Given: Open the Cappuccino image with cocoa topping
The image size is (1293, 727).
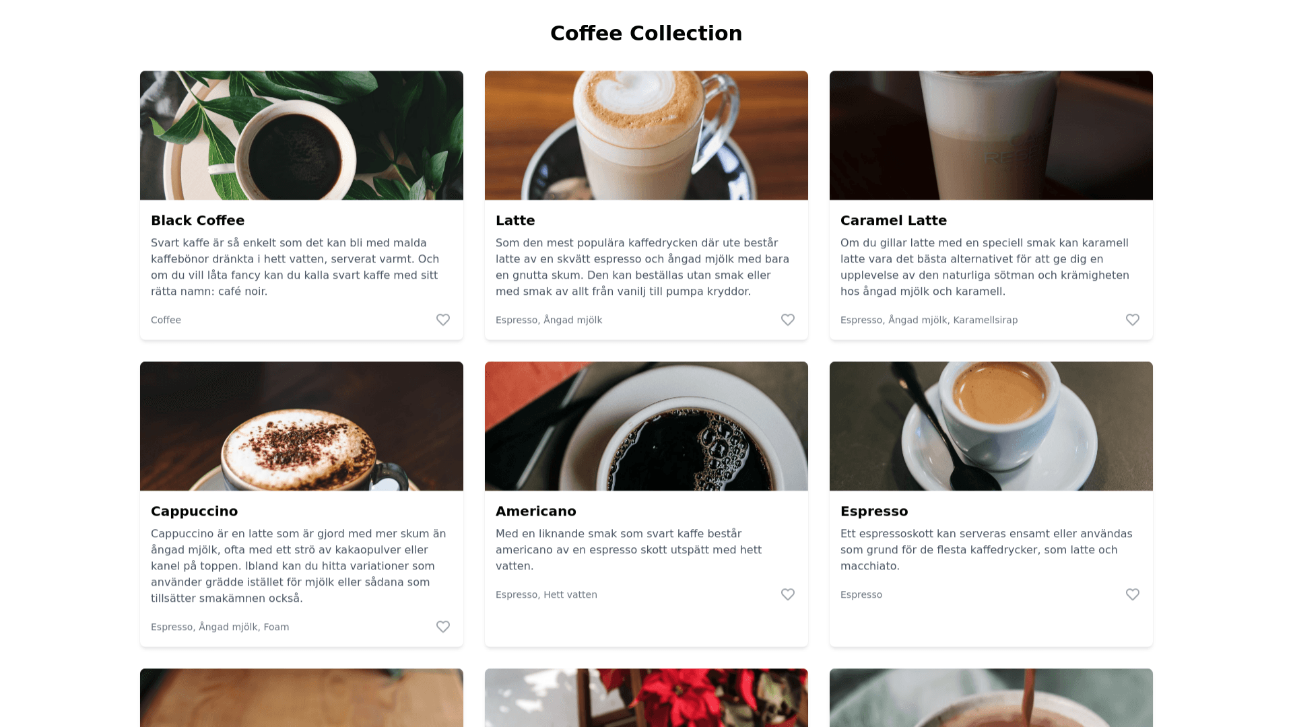Looking at the screenshot, I should (x=302, y=426).
